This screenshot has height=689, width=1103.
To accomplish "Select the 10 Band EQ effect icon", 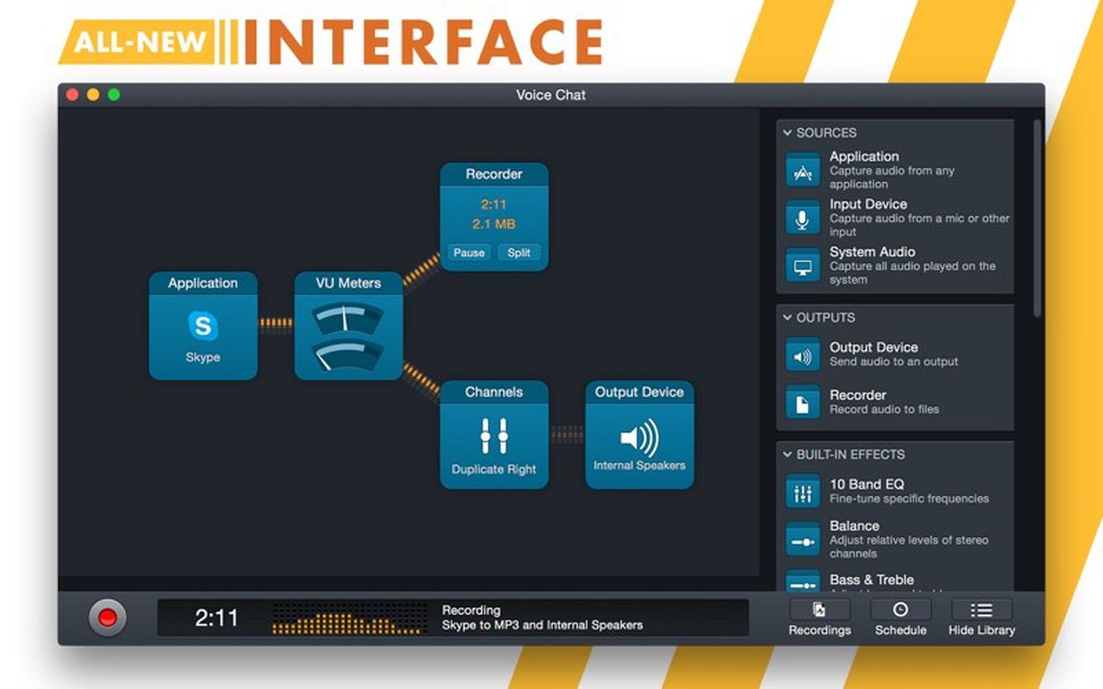I will (802, 492).
